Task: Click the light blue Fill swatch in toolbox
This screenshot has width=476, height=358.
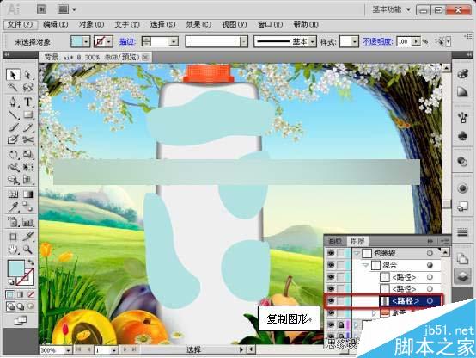Action: click(x=15, y=268)
